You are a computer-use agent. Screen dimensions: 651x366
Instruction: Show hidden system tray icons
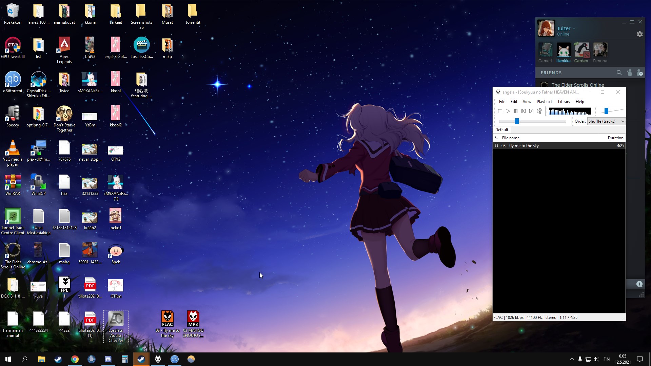click(x=572, y=359)
